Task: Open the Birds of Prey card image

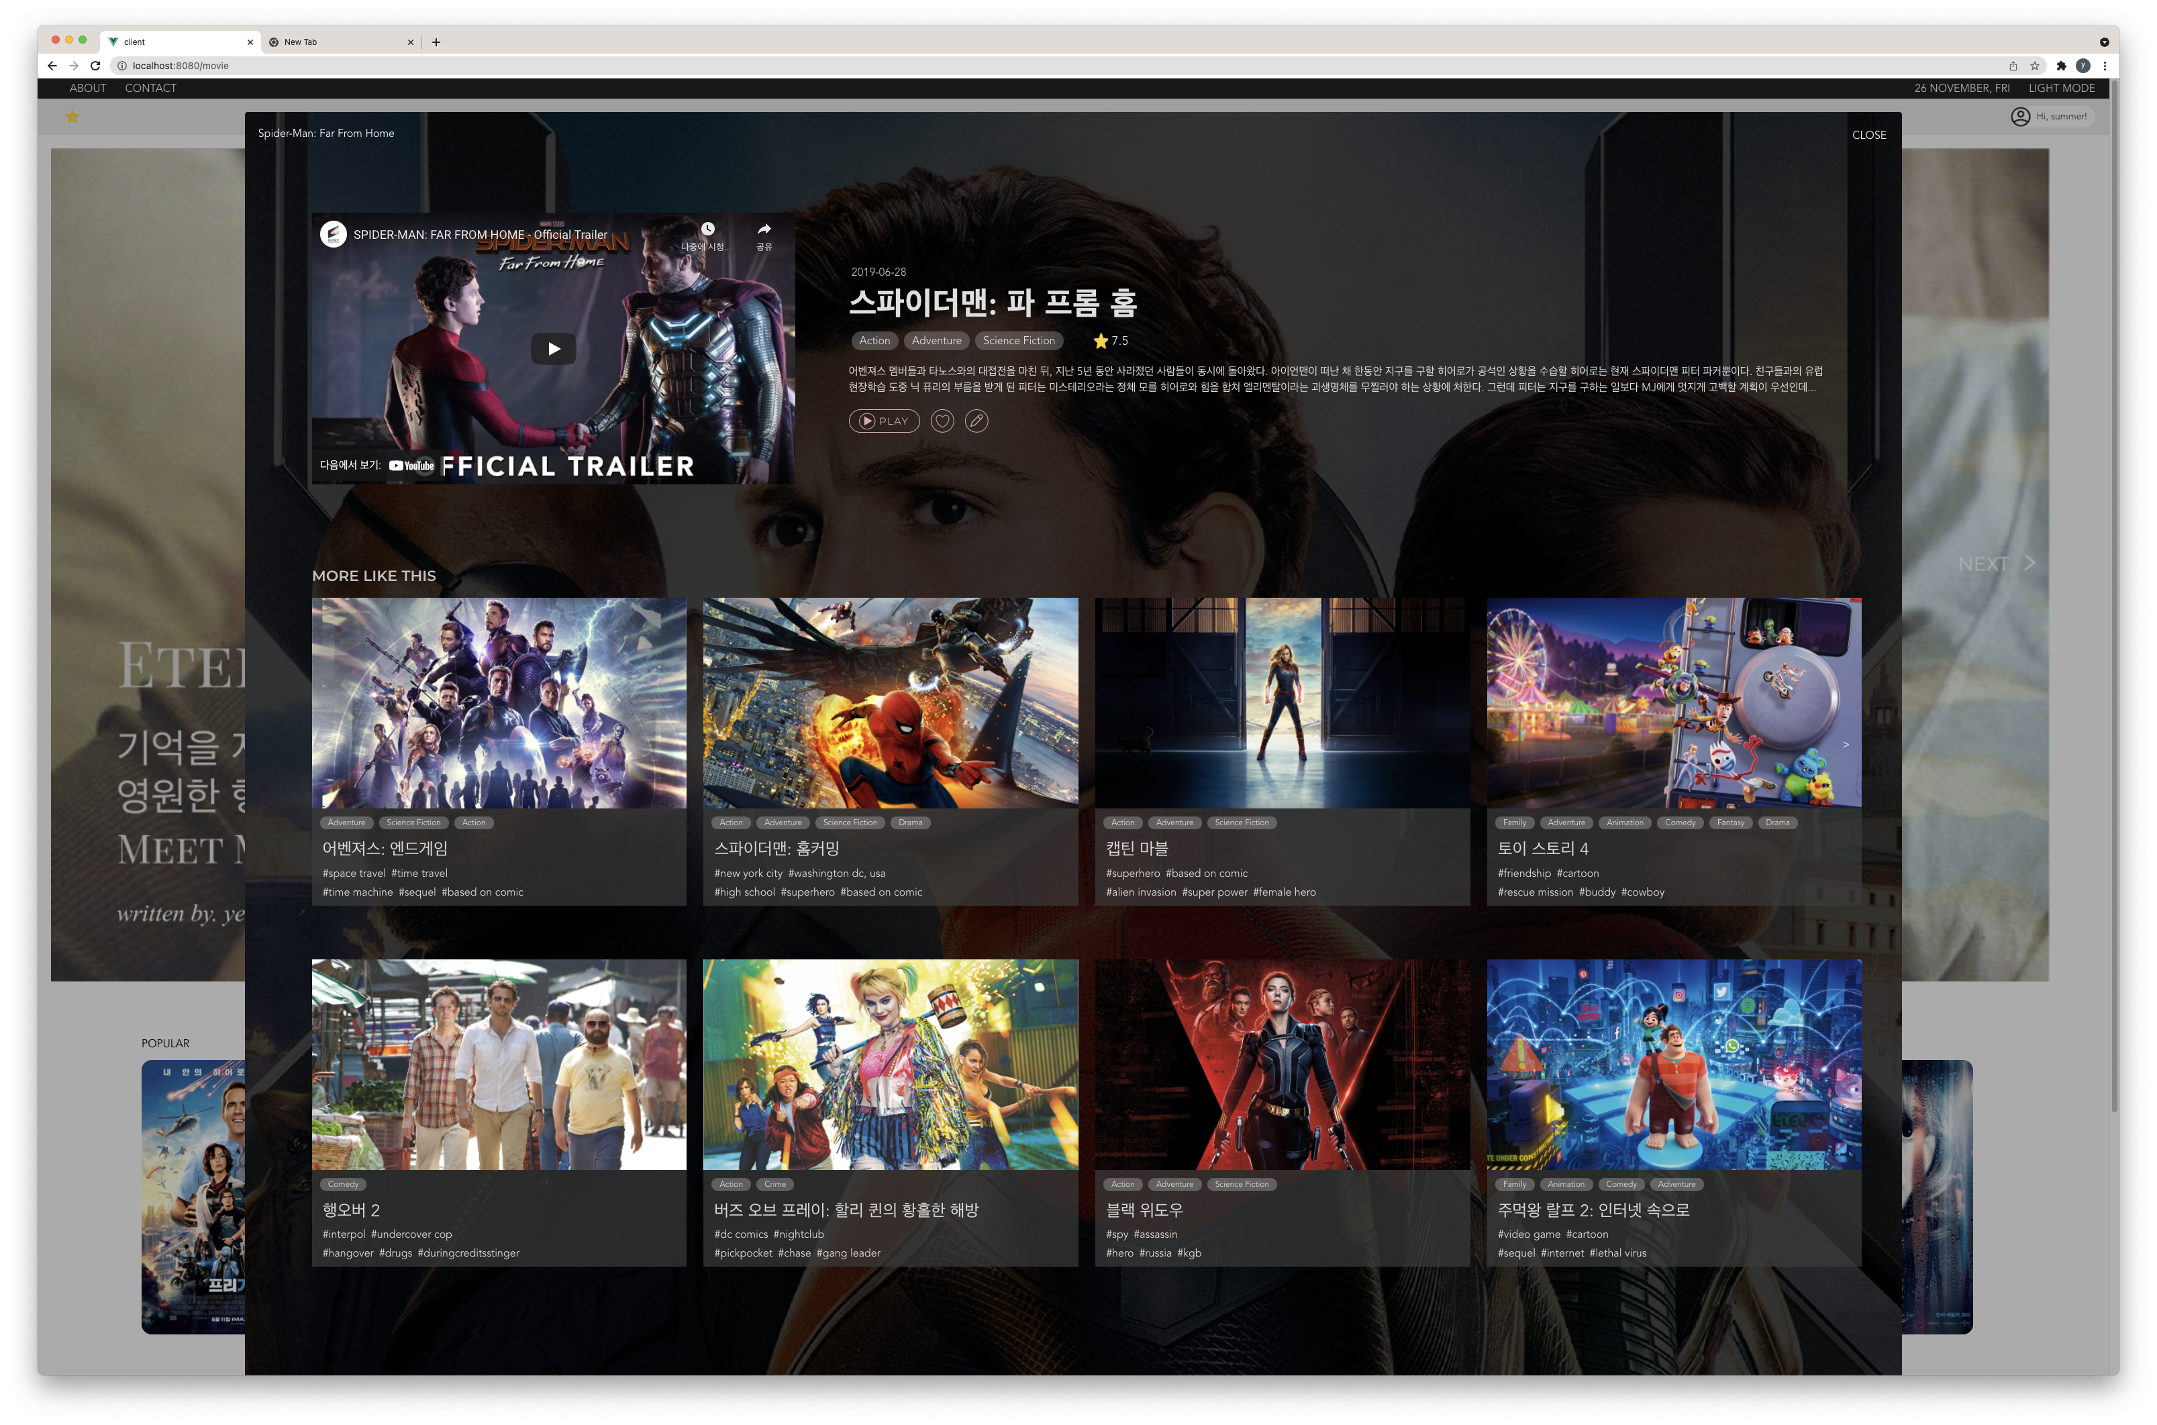Action: click(890, 1064)
